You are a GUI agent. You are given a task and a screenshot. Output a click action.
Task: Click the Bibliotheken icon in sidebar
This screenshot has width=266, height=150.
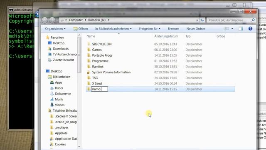[50, 77]
